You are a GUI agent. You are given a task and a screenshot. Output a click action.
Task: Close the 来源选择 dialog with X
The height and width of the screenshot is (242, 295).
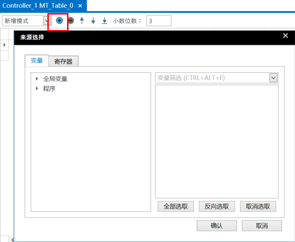point(285,36)
